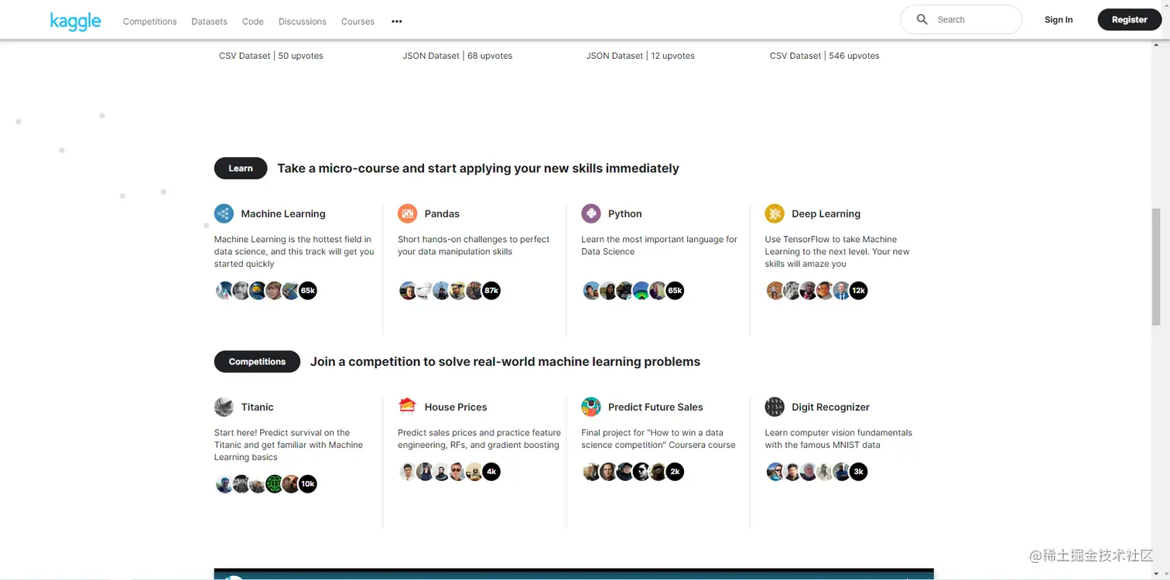1170x580 pixels.
Task: Open the Code nav item
Action: coord(253,22)
